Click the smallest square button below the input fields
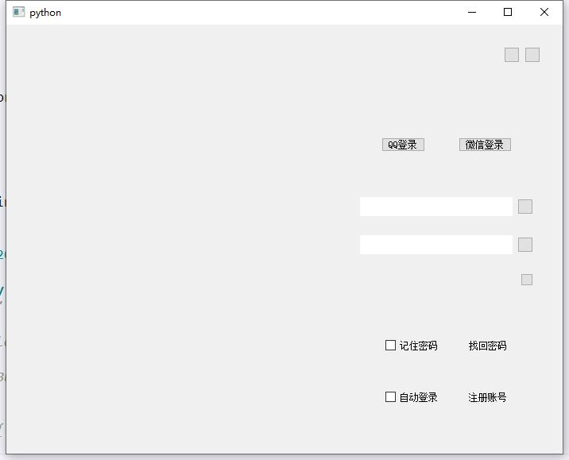569x460 pixels. pos(527,280)
